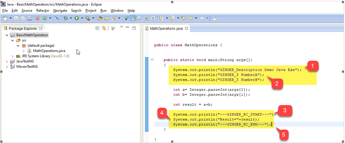Open the Refactor menu
This screenshot has height=143, width=345.
point(43,11)
